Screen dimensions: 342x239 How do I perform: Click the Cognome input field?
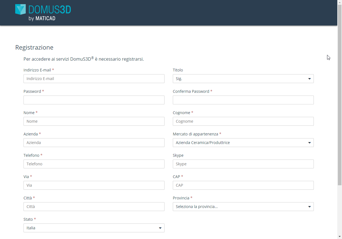coord(243,121)
